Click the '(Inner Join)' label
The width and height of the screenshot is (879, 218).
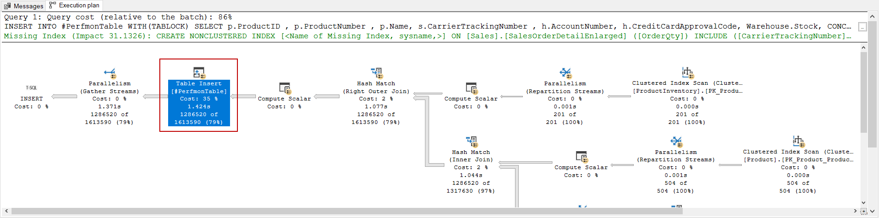472,159
